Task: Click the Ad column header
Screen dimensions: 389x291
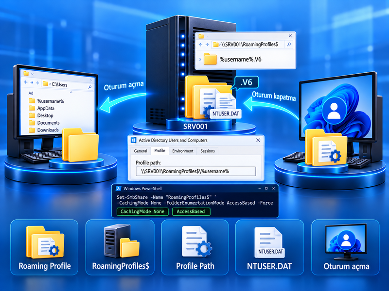Action: click(31, 93)
